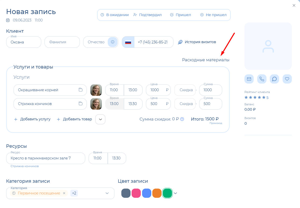Choose the pink record color swatch
The image size is (300, 208).
click(x=136, y=193)
